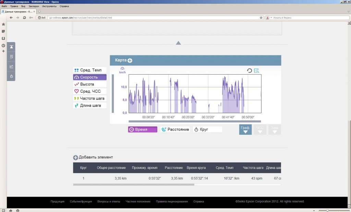Open the Opera sidebar history clock panel
The width and height of the screenshot is (351, 212).
click(3, 45)
